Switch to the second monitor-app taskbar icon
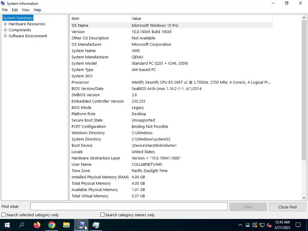 tap(96, 225)
